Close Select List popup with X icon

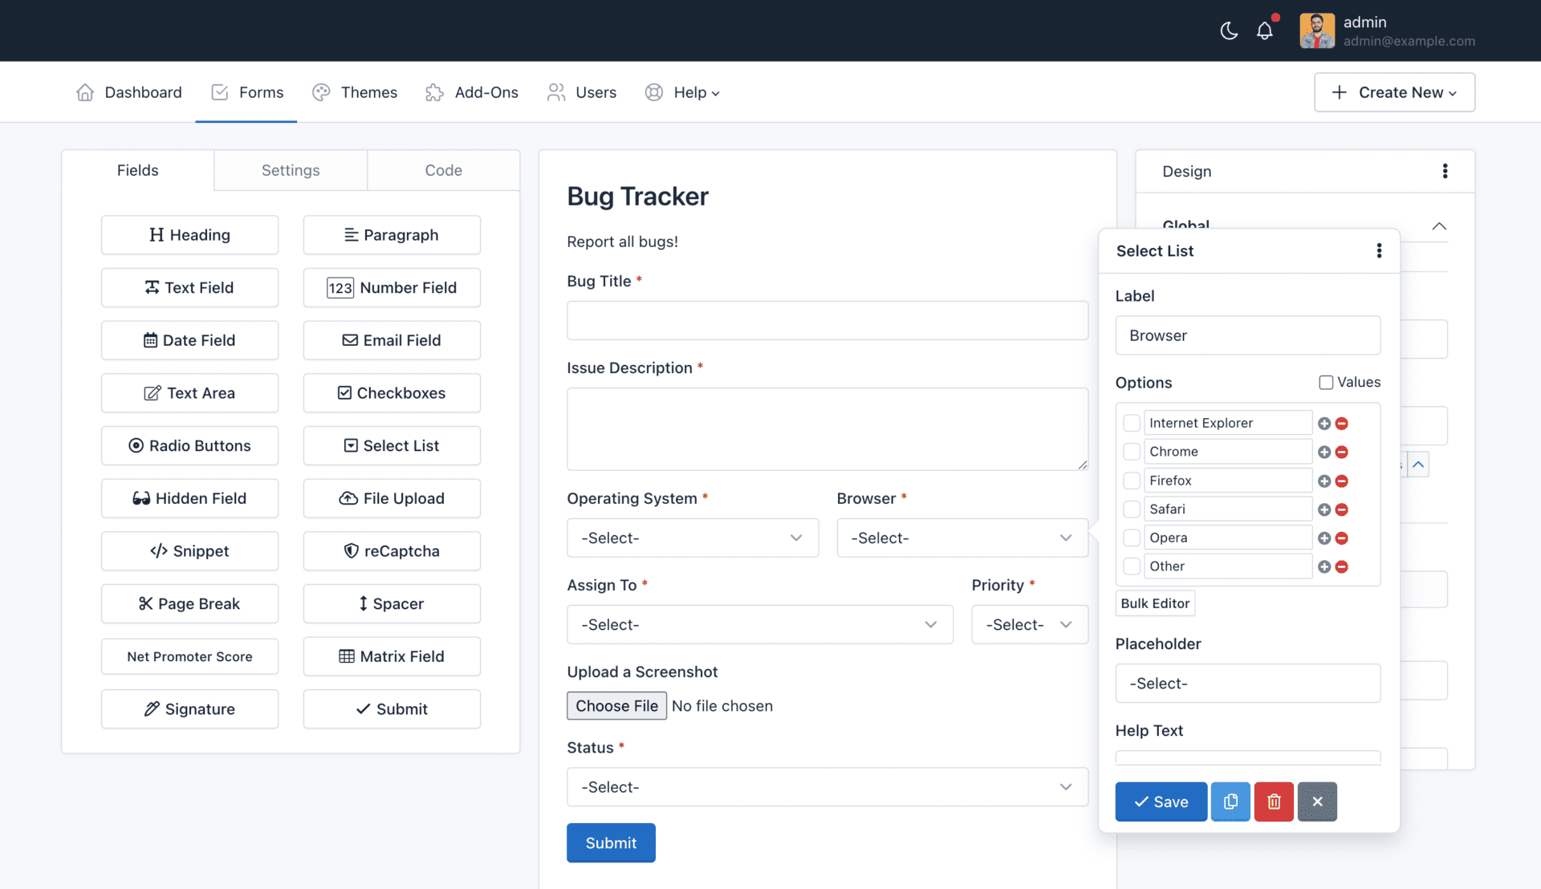pos(1317,802)
